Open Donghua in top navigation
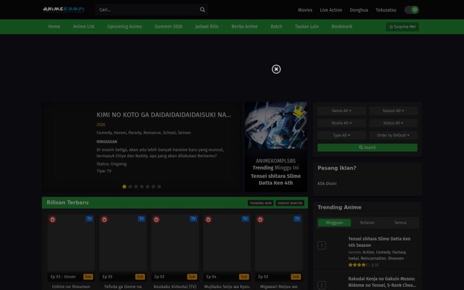The image size is (464, 290). [x=359, y=10]
